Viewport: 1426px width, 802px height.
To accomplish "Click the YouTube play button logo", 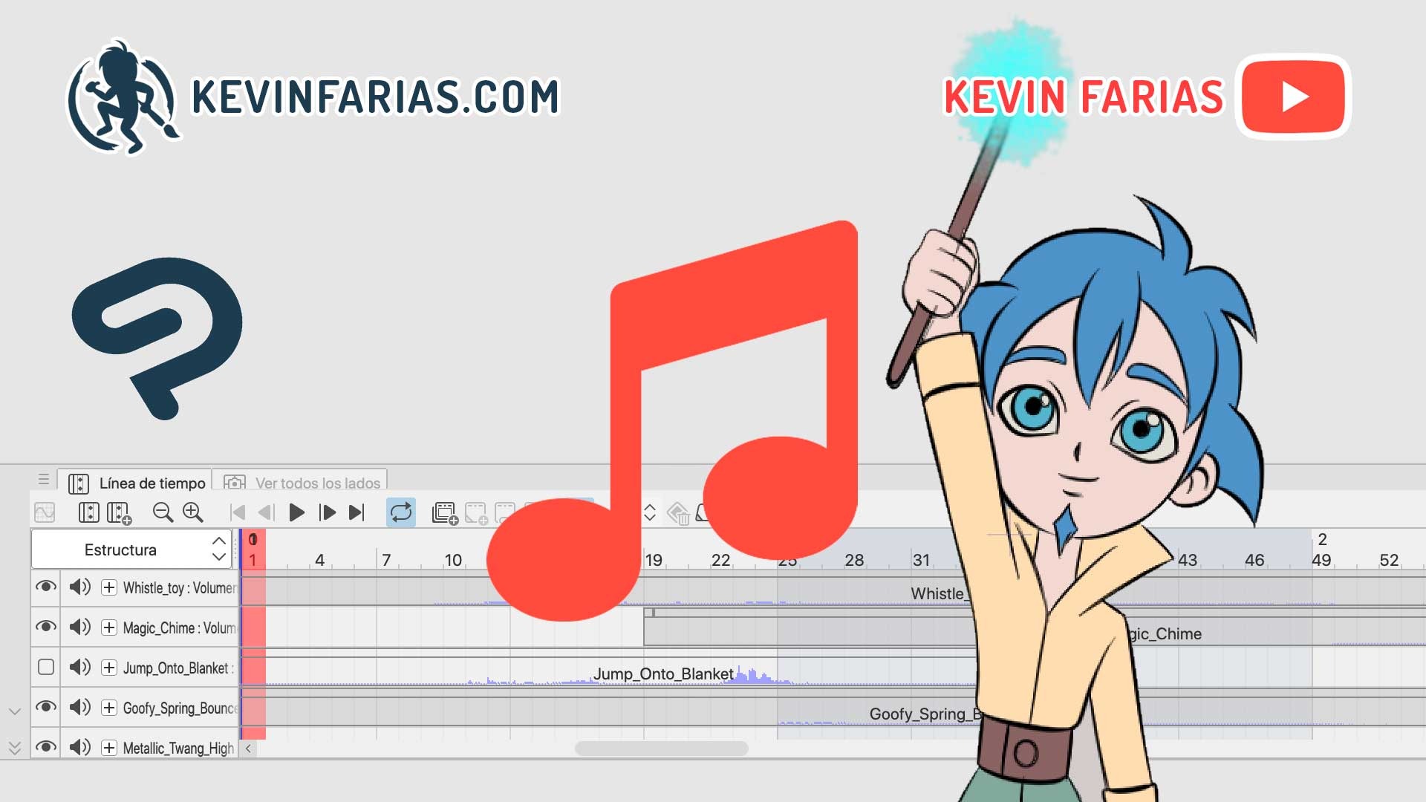I will [x=1293, y=97].
